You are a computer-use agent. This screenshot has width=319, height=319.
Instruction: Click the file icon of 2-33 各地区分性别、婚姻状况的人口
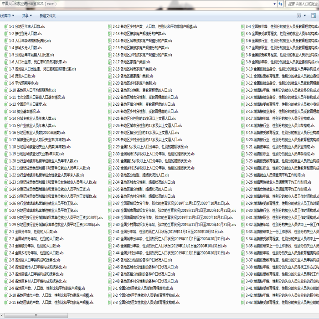[110, 175]
